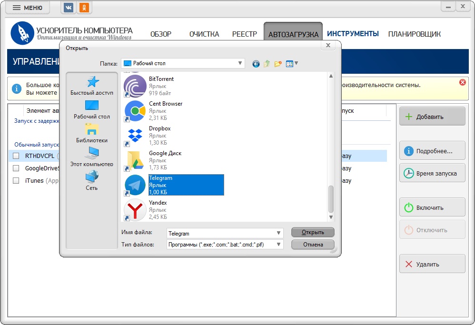475x325 pixels.
Task: Open the ИНСТРУМЕНТЫ tab
Action: 353,34
